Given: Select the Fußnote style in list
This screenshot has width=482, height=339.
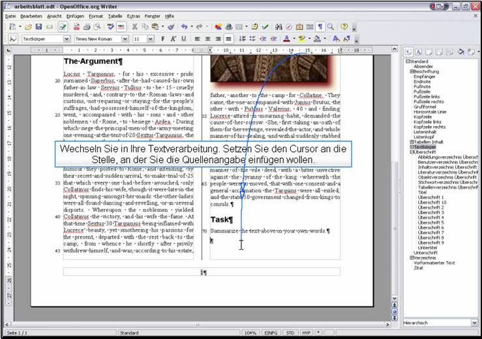Looking at the screenshot, I should tap(421, 87).
